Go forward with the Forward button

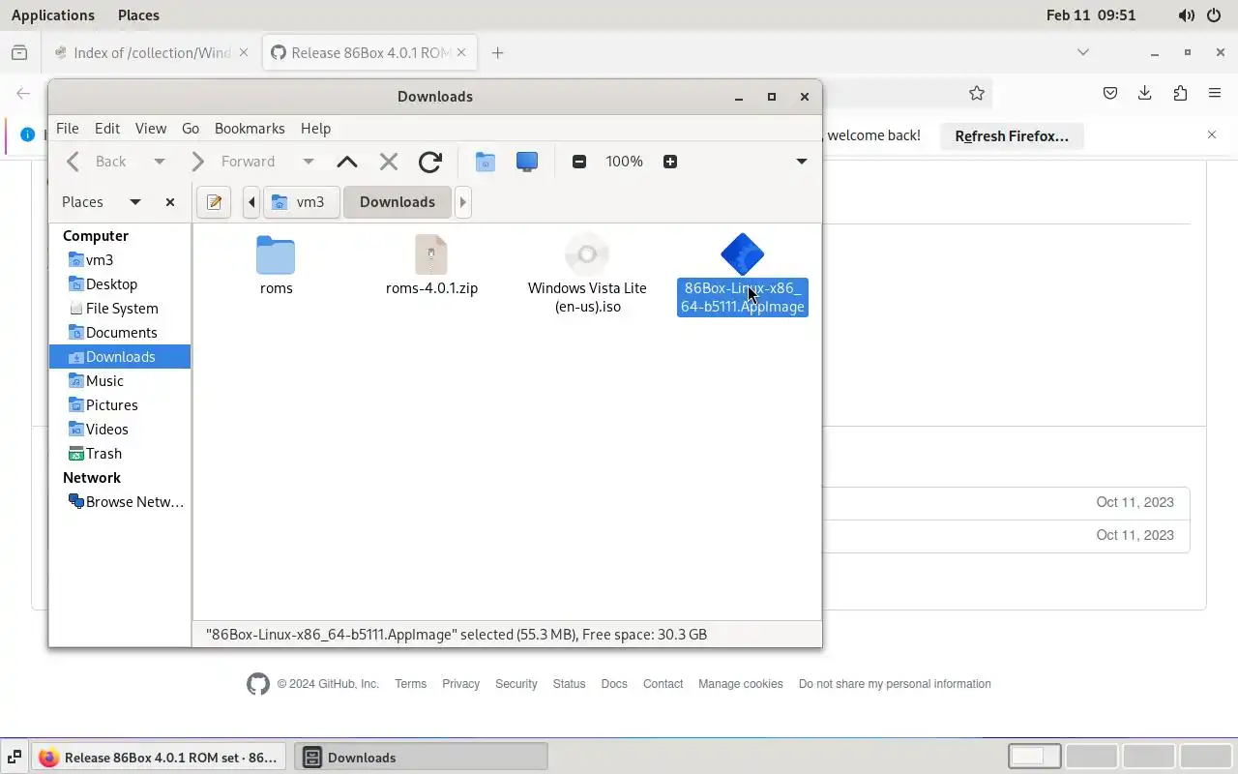(x=236, y=162)
